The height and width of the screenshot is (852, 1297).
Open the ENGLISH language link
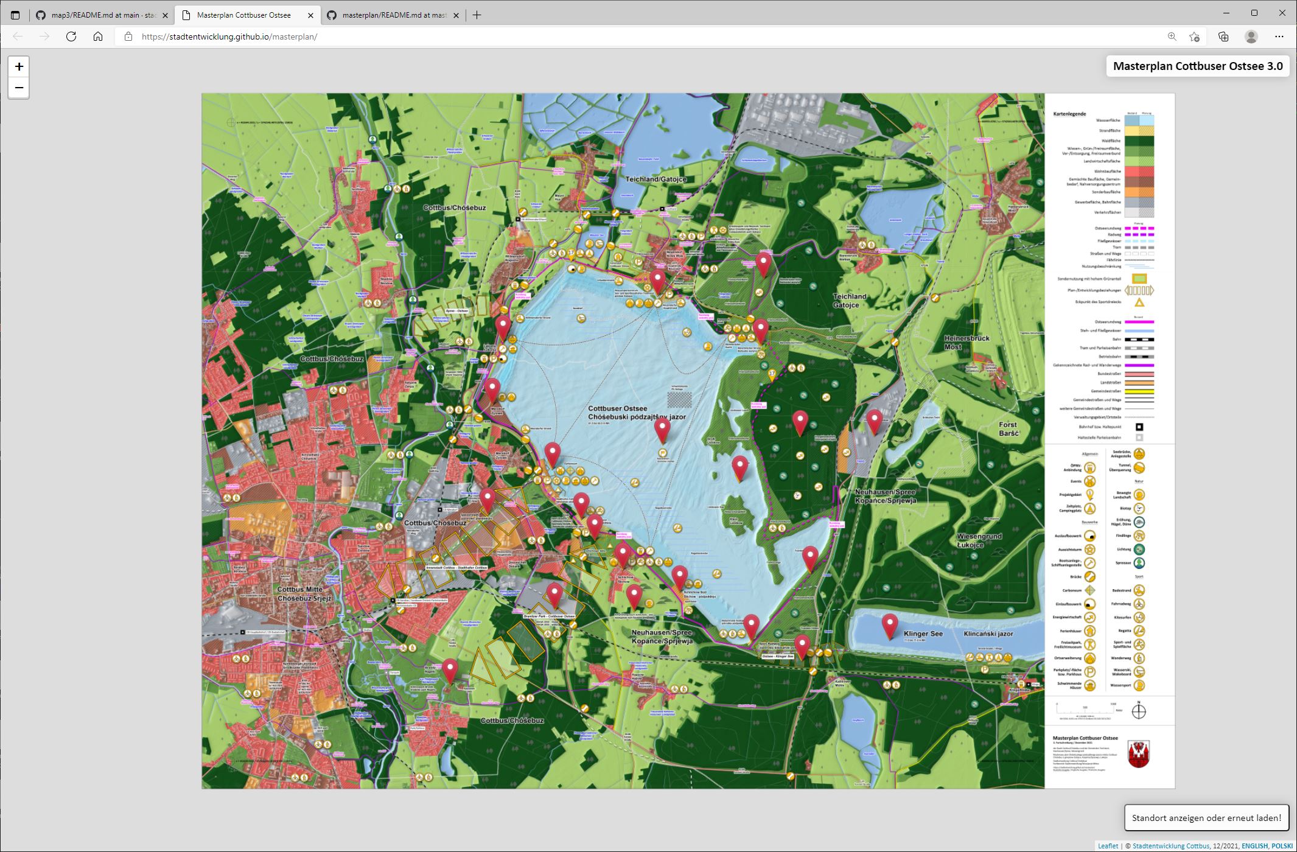[1254, 846]
